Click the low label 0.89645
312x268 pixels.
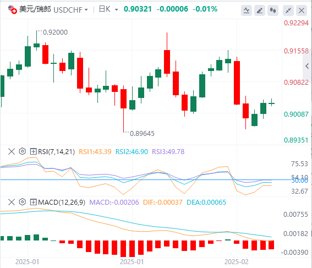(x=142, y=134)
